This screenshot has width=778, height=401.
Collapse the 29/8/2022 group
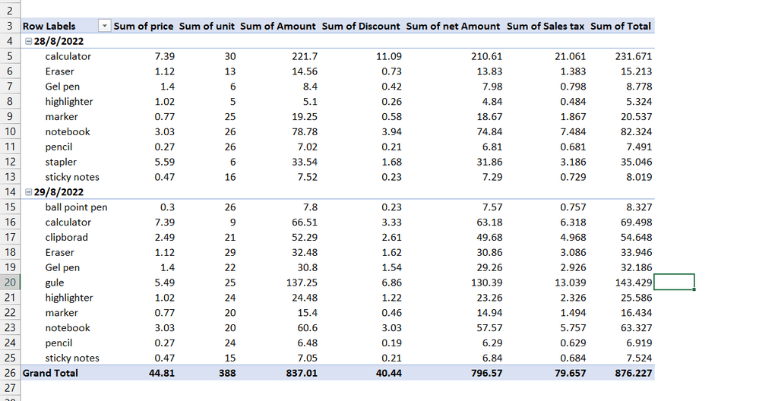pyautogui.click(x=28, y=192)
